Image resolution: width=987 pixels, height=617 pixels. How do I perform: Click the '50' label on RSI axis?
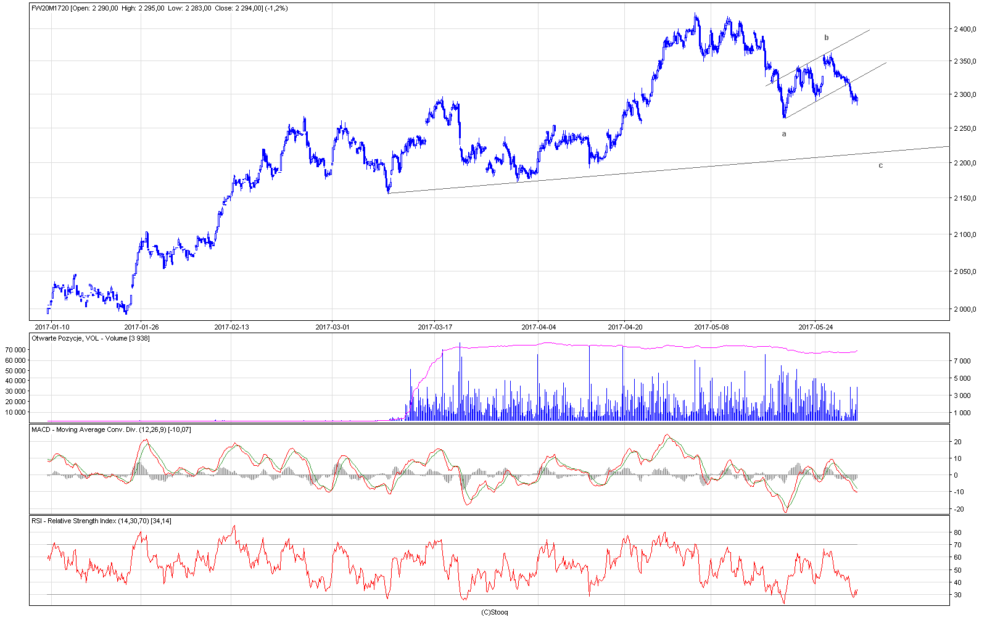click(x=957, y=570)
